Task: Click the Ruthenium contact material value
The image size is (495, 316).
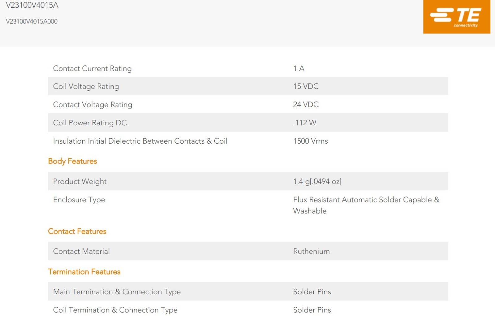Action: coord(312,251)
